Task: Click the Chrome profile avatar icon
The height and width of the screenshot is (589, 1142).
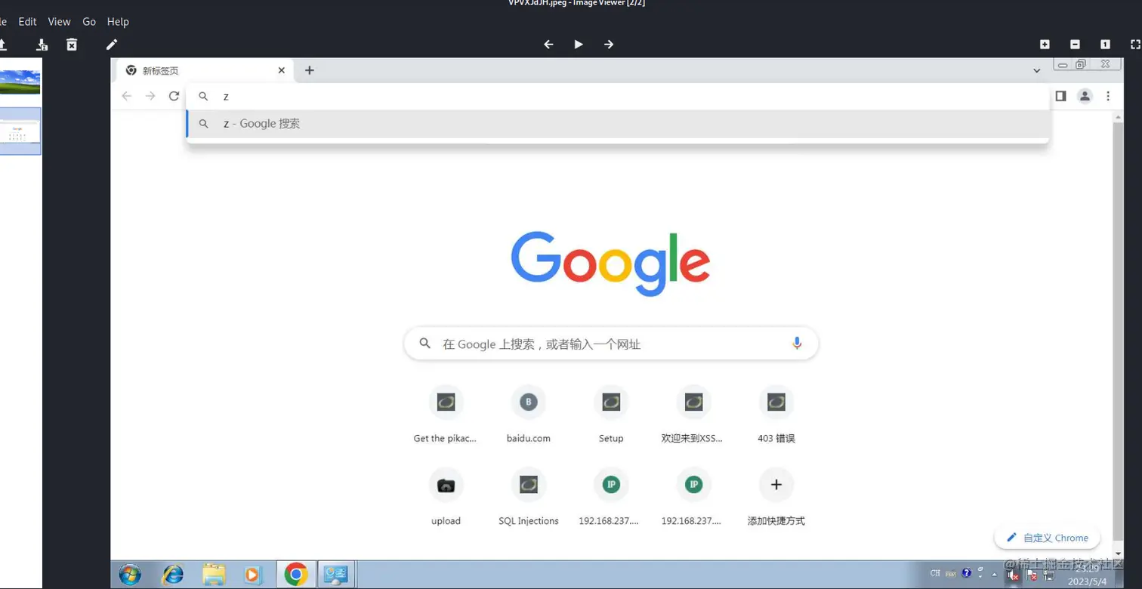Action: click(x=1085, y=96)
